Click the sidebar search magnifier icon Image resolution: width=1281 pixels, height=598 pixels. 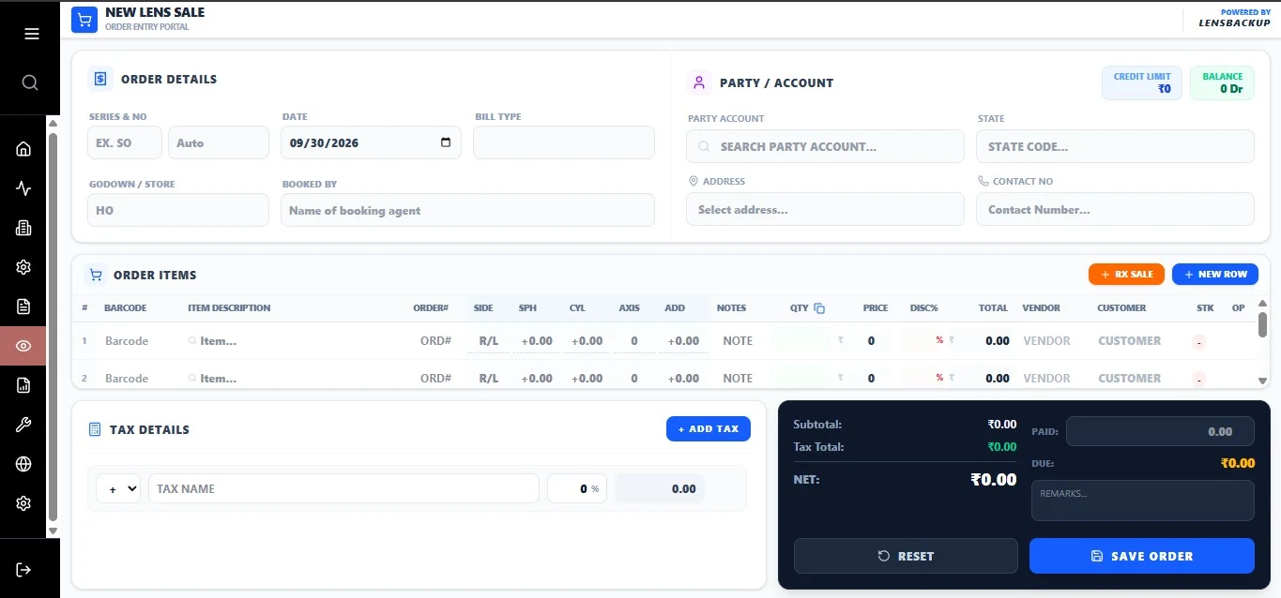30,82
